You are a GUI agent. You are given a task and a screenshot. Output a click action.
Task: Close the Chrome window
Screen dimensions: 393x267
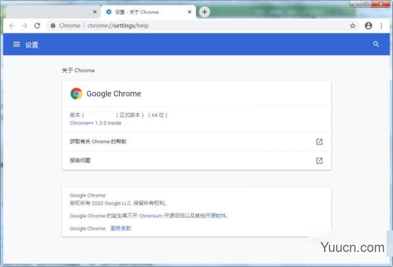[x=381, y=4]
